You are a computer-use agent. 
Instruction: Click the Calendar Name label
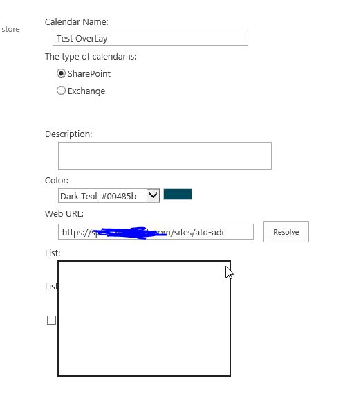coord(77,22)
